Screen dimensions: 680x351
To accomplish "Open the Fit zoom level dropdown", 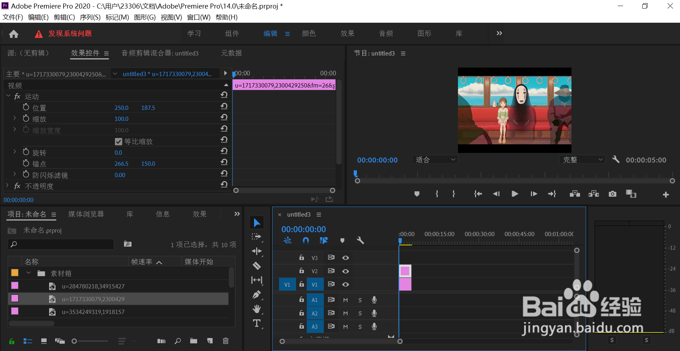I will pos(435,160).
